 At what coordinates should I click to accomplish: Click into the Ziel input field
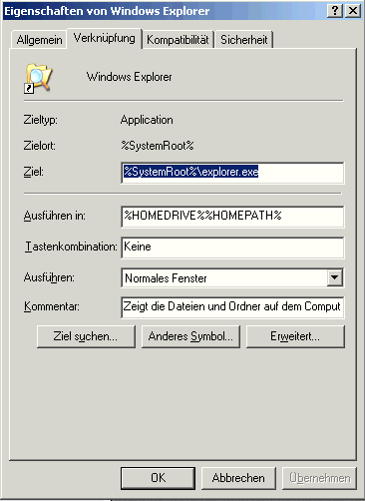(x=232, y=173)
